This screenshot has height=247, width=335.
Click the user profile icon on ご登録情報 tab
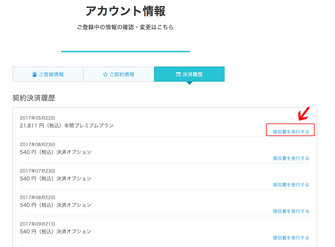click(34, 74)
